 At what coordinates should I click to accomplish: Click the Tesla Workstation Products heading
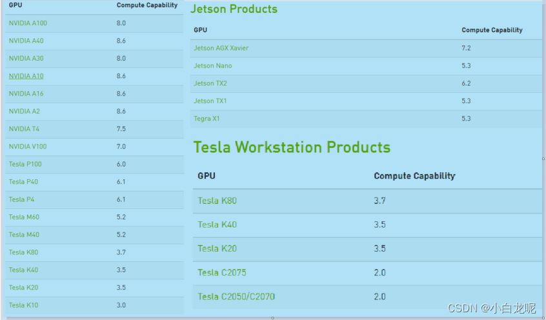tap(292, 147)
